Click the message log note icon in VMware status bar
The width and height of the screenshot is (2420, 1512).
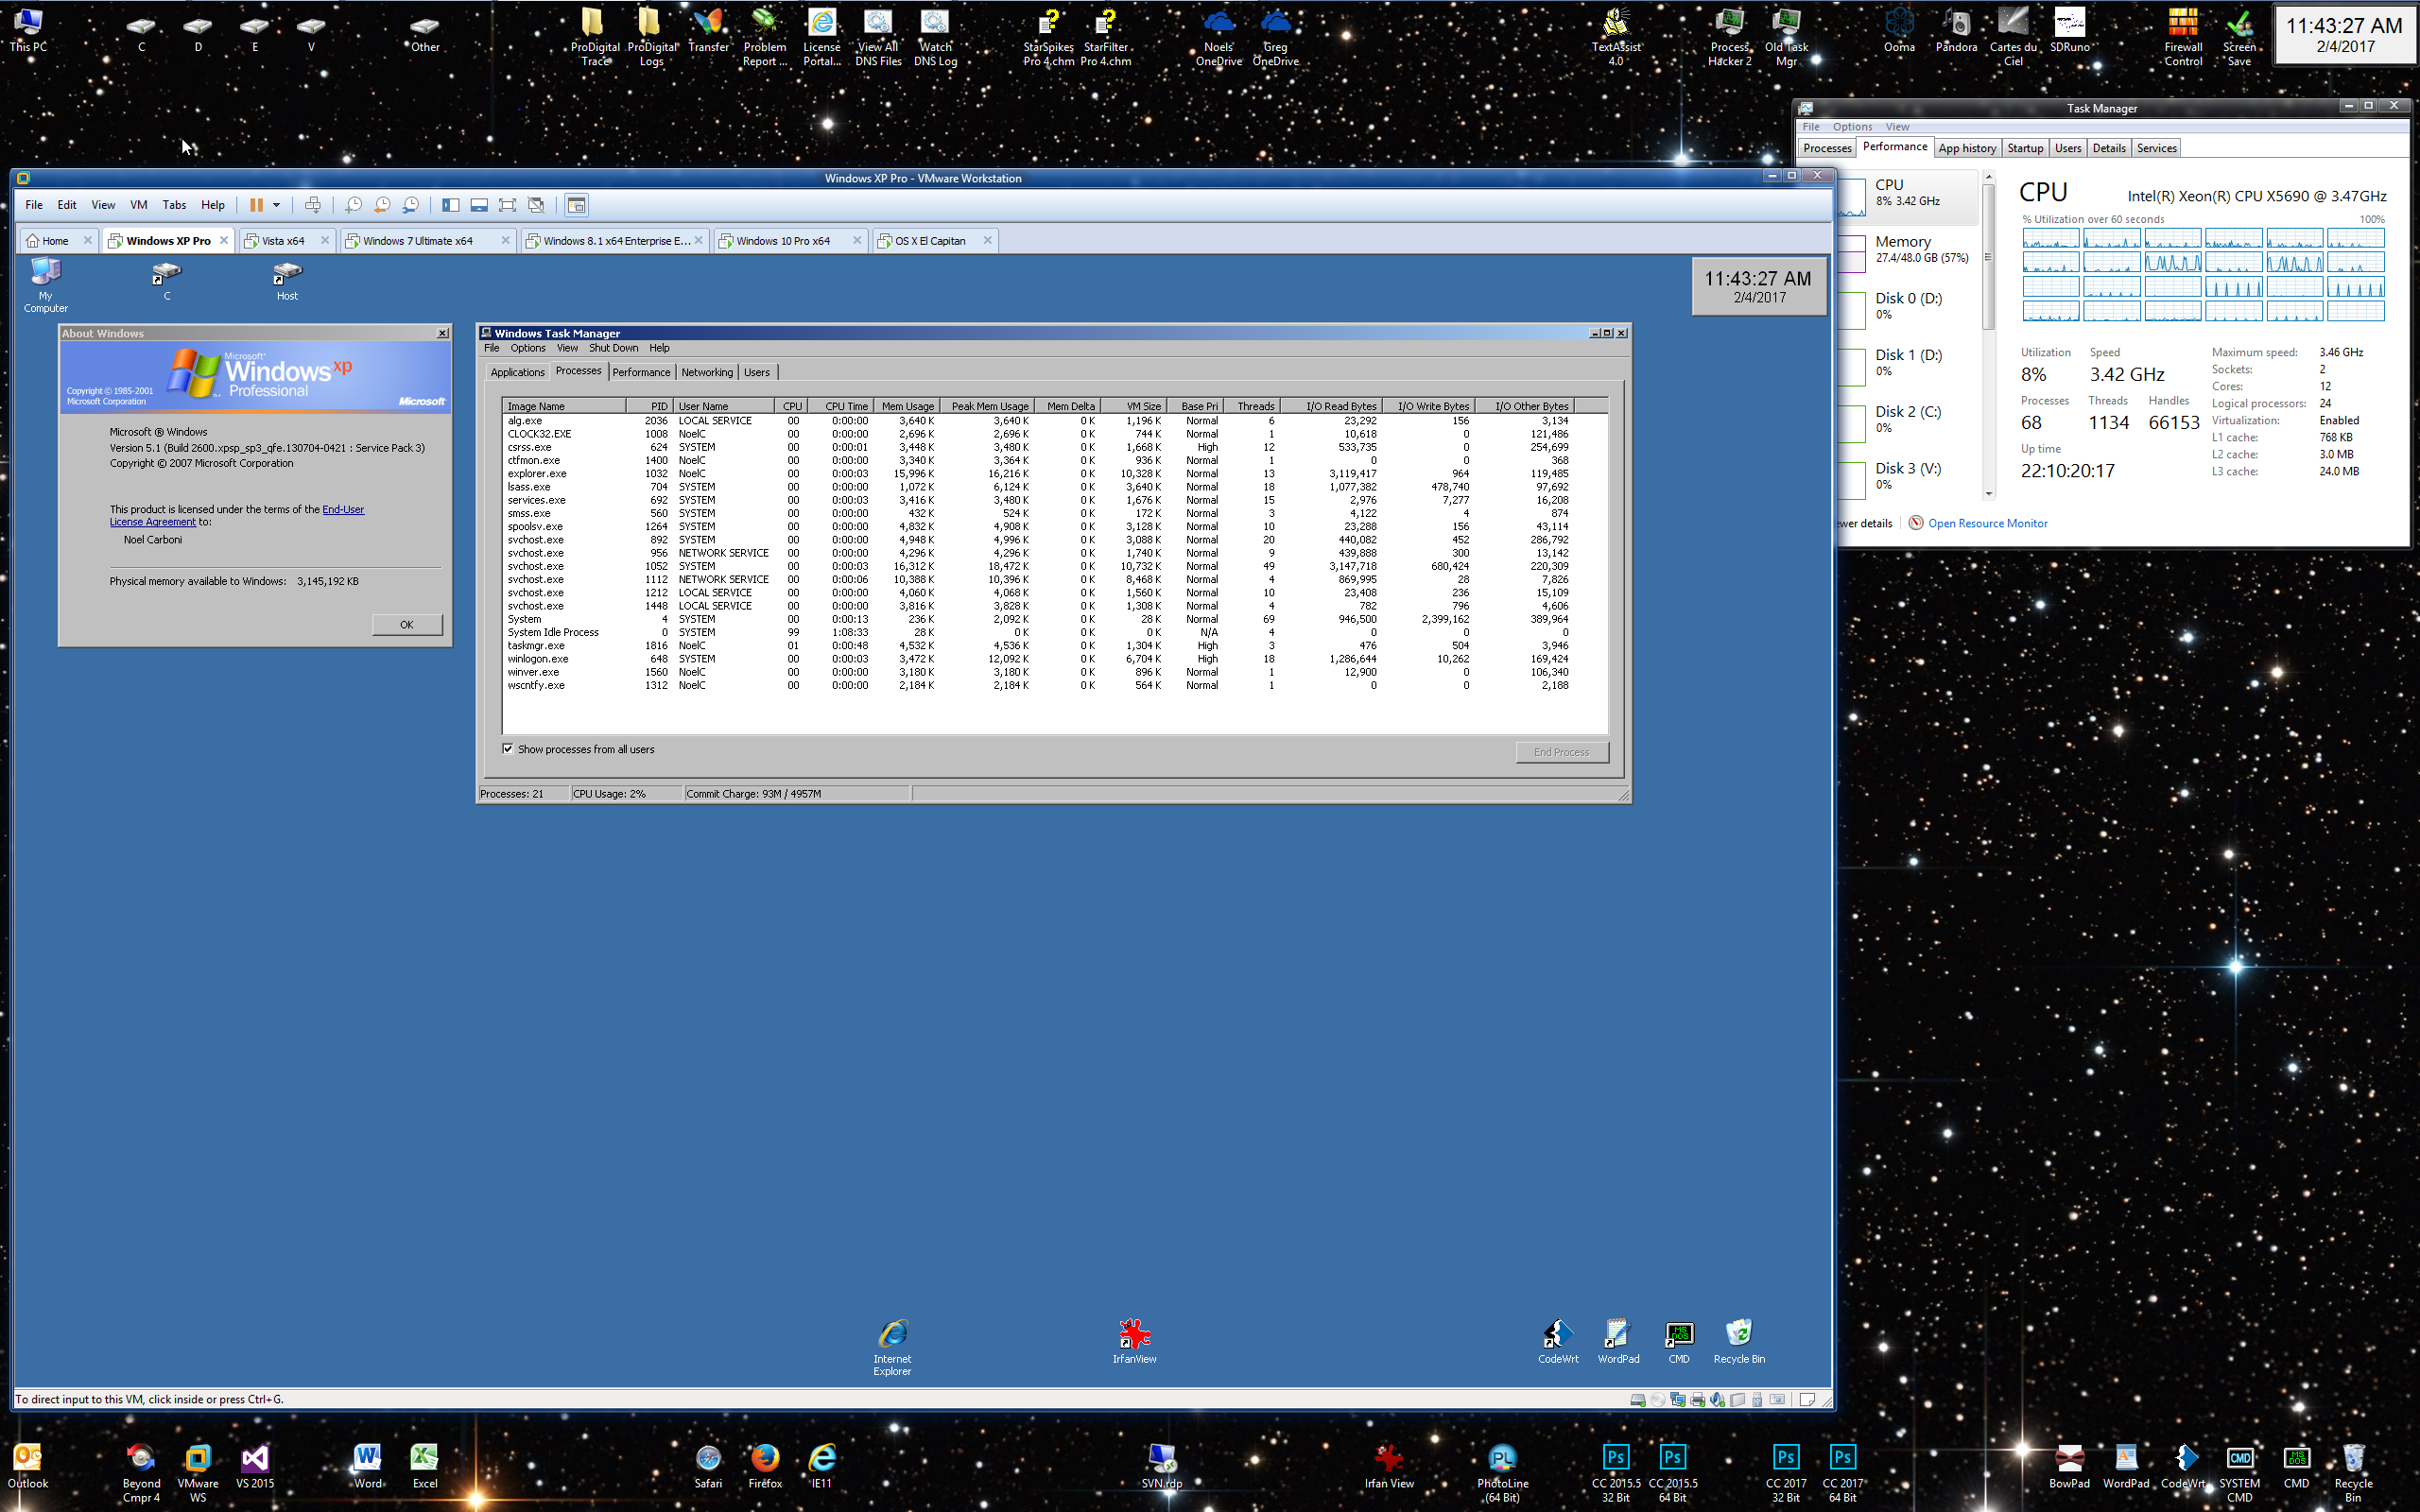1807,1399
